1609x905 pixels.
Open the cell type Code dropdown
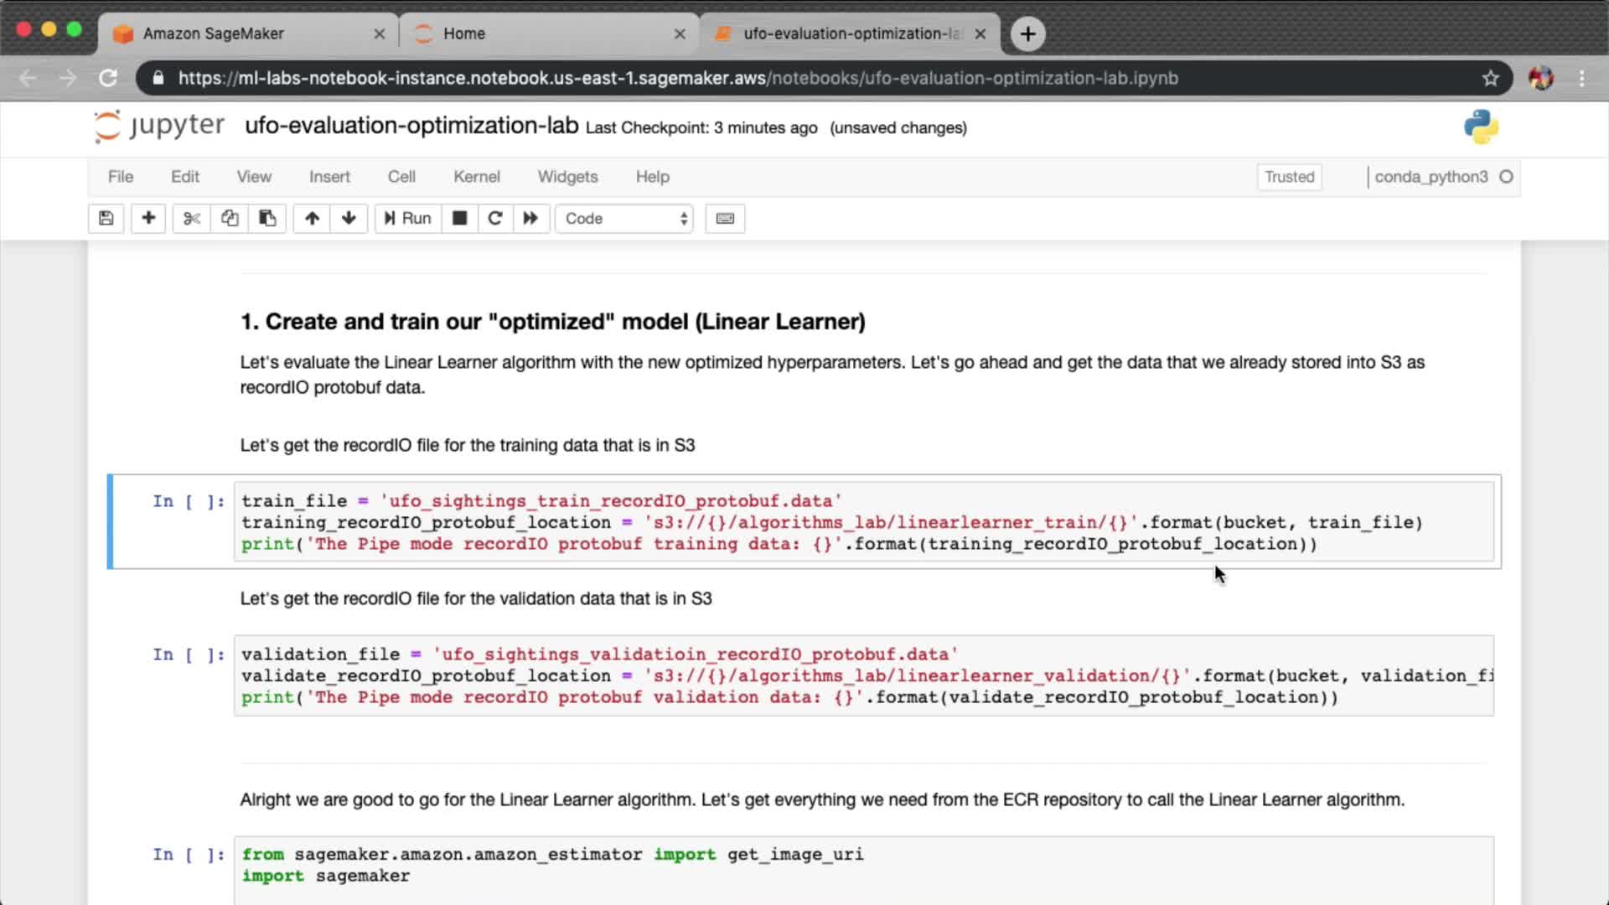click(625, 219)
